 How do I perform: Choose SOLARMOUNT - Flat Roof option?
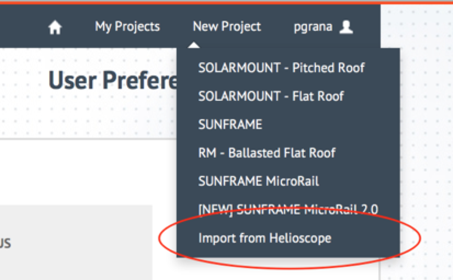coord(271,96)
